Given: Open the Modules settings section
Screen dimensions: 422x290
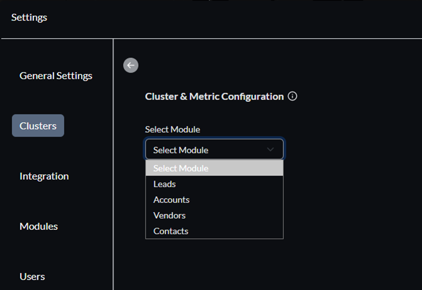Looking at the screenshot, I should pos(38,226).
